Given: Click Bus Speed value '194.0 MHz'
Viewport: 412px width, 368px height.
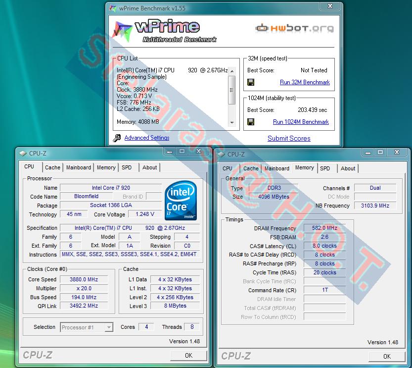Looking at the screenshot, I should [x=84, y=297].
